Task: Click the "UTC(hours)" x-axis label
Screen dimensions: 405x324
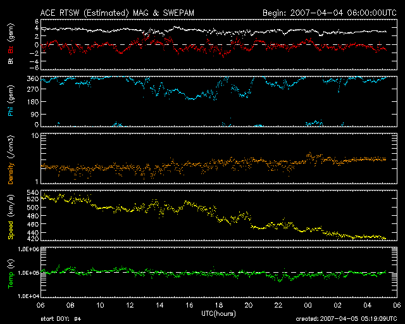Action: [x=218, y=314]
